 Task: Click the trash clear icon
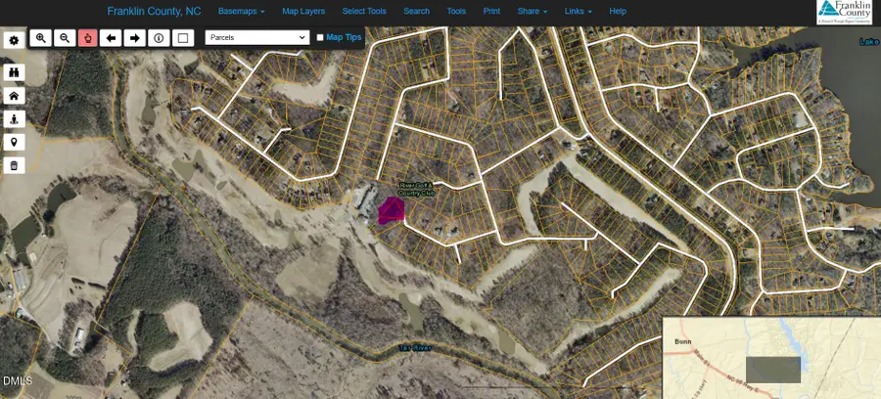point(14,166)
